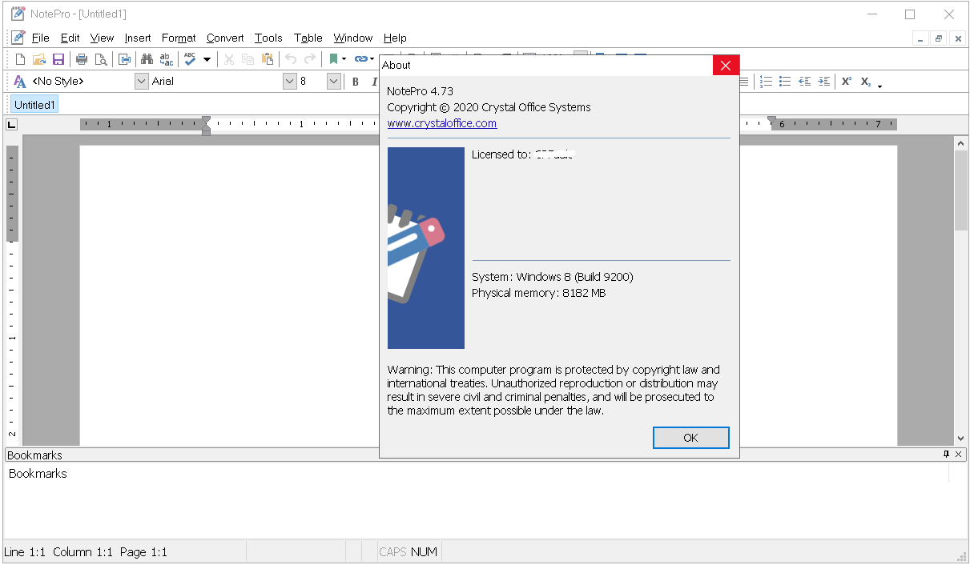Toggle Bold formatting

click(356, 82)
